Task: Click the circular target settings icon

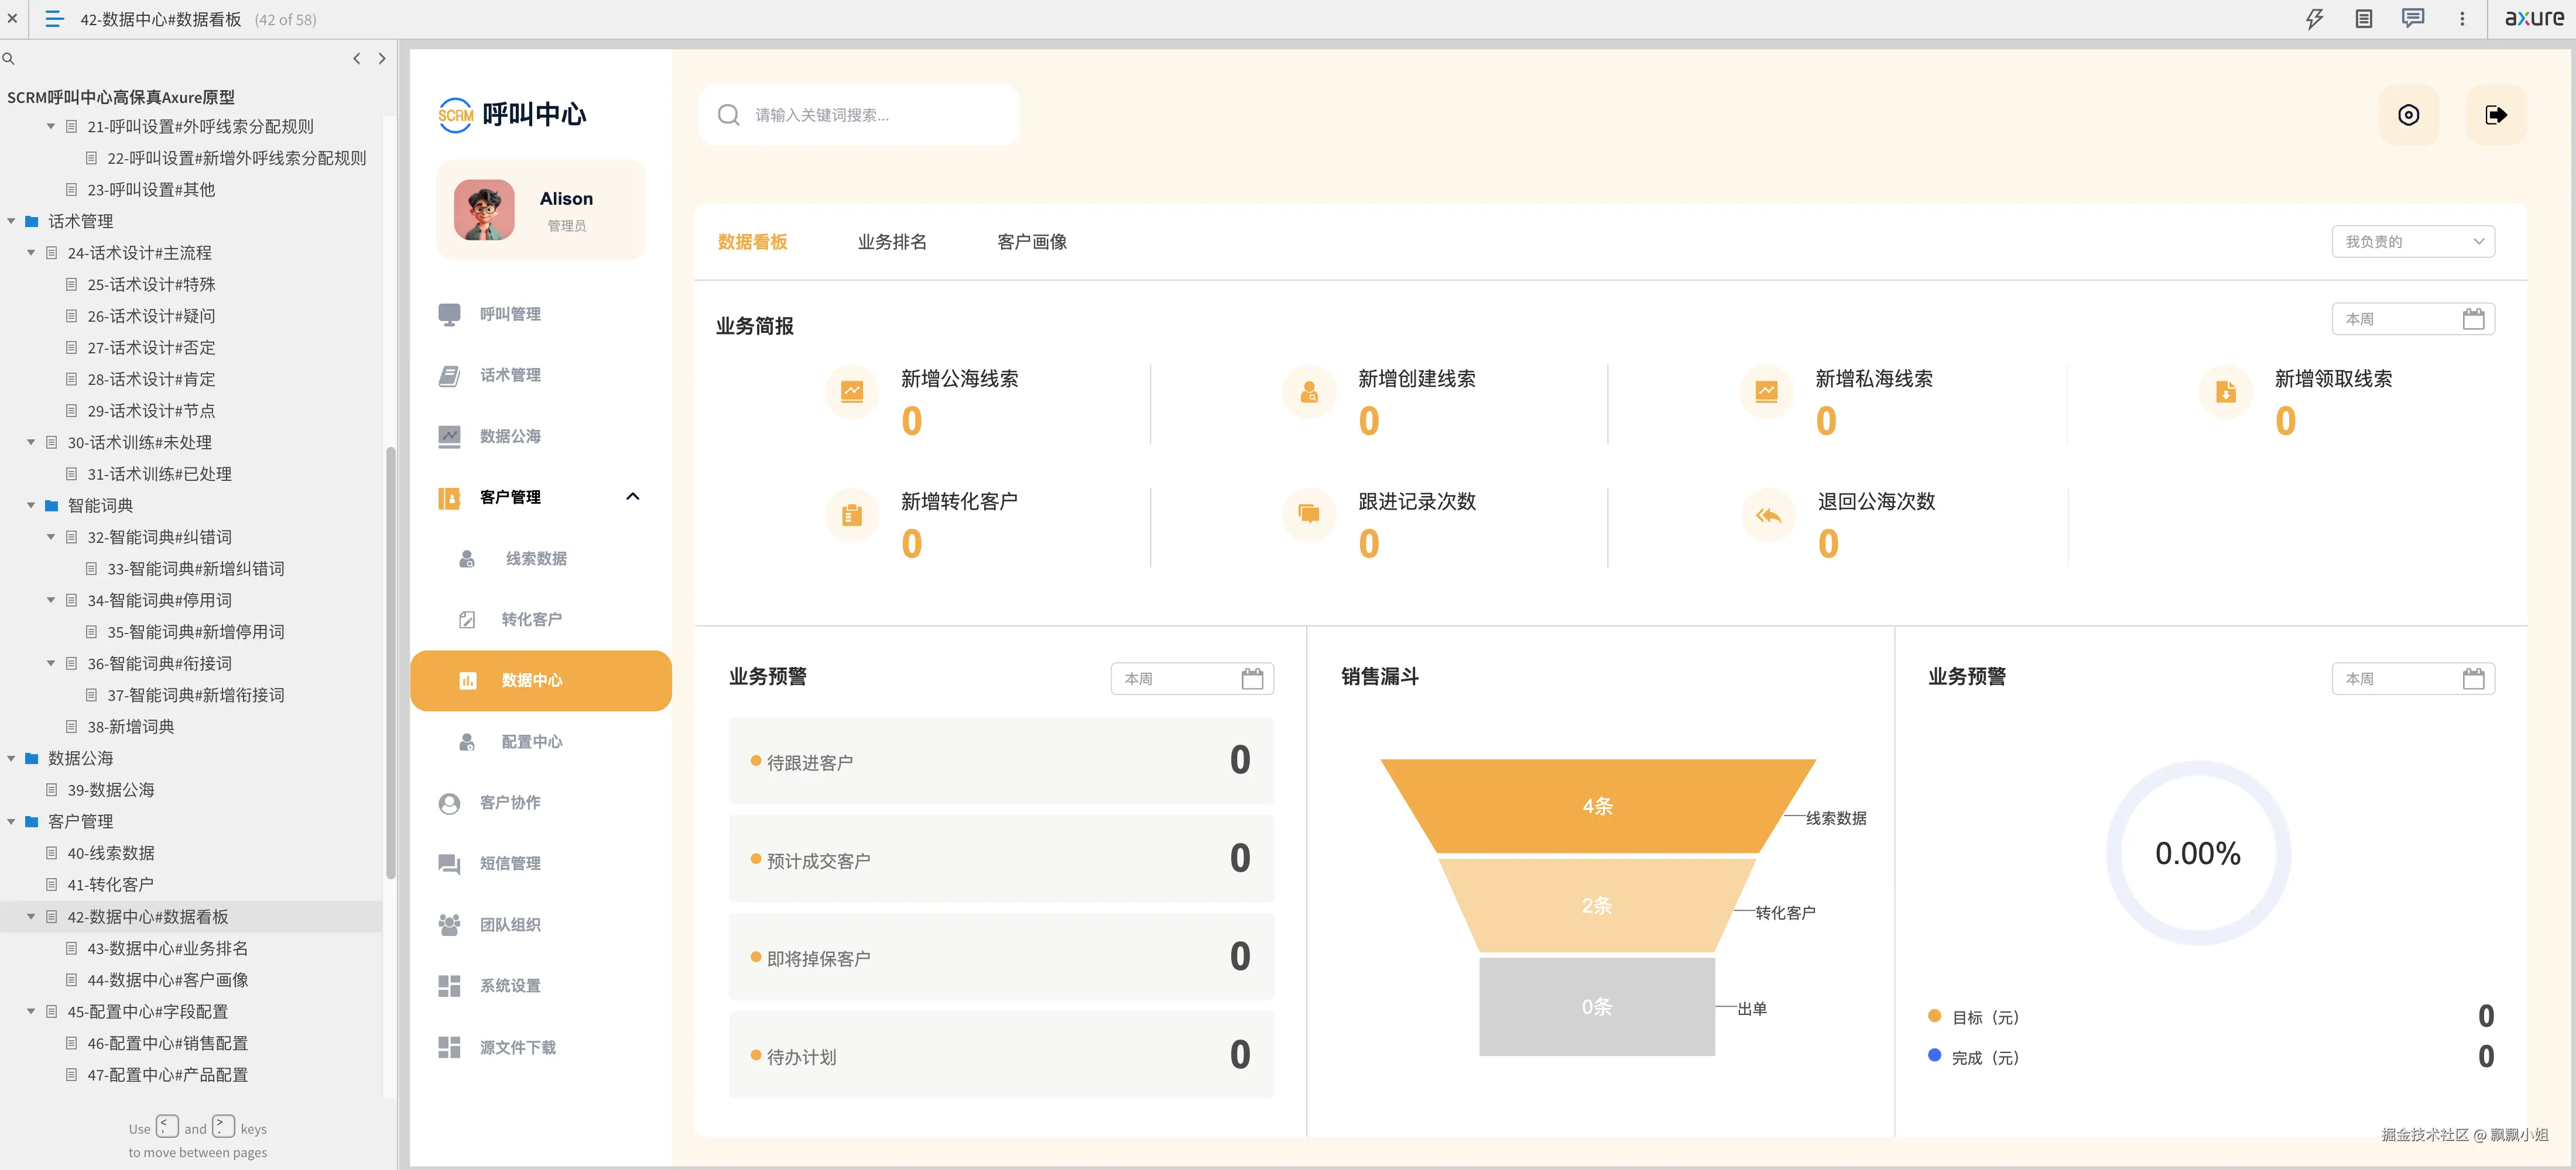Action: [2408, 115]
